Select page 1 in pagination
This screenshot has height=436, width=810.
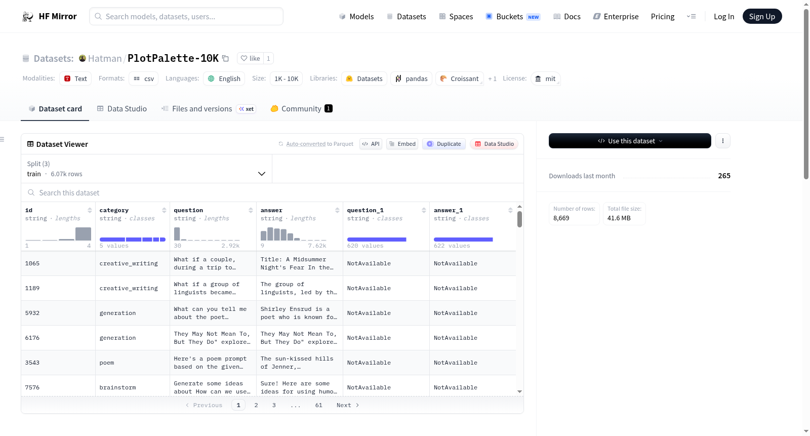click(x=238, y=405)
